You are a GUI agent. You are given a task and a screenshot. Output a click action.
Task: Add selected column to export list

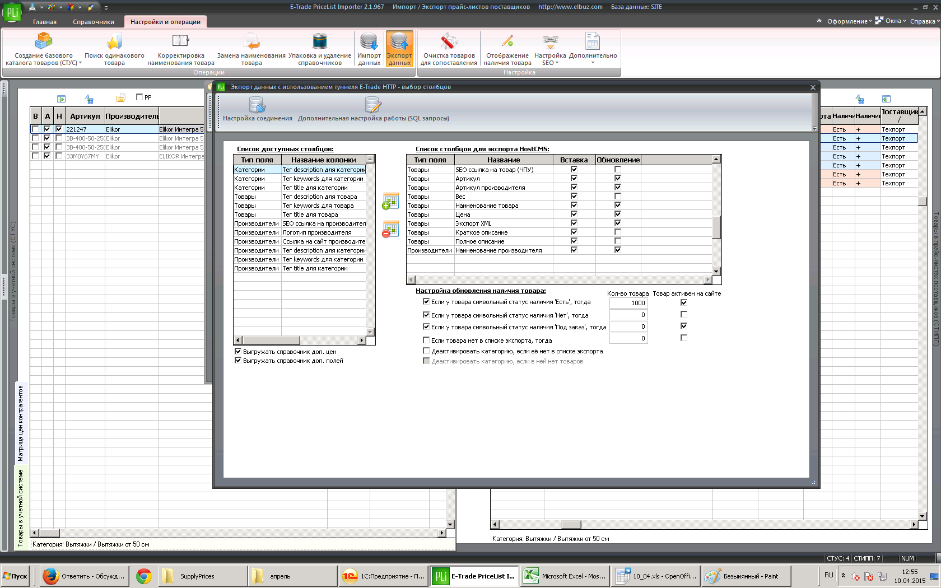point(390,201)
